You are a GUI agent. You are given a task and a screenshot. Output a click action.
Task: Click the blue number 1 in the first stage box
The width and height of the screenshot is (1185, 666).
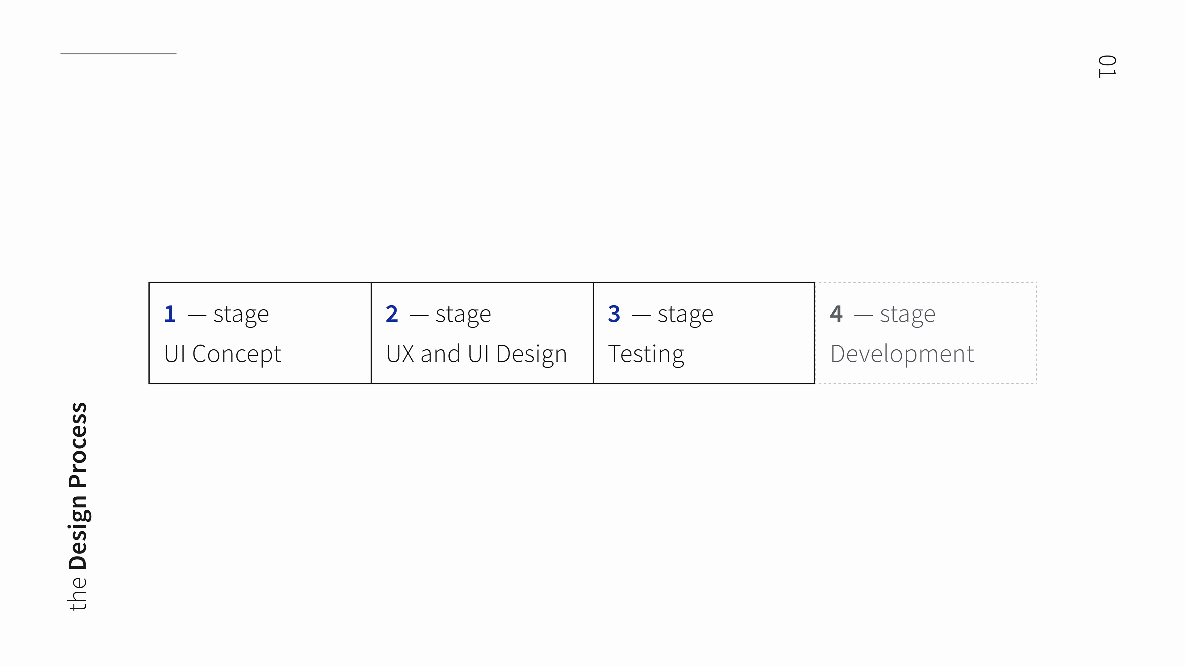point(170,314)
